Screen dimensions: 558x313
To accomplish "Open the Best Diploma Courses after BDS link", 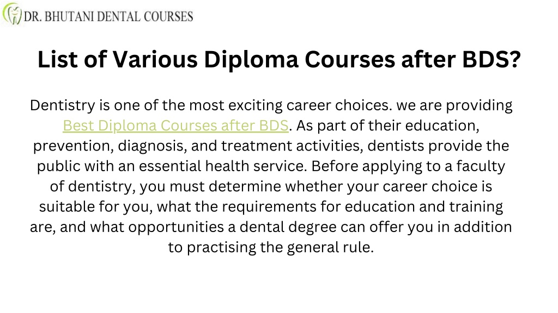I will [175, 126].
